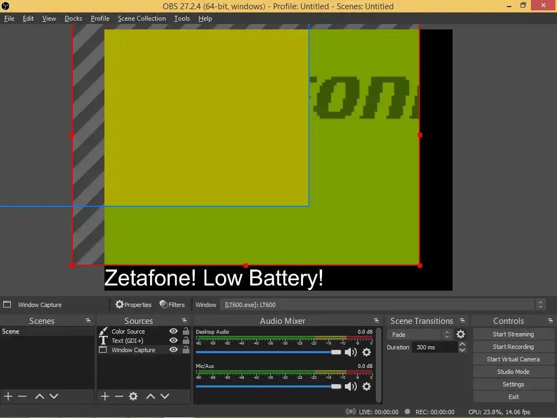Image resolution: width=557 pixels, height=418 pixels.
Task: Move scene down in the Scenes list
Action: click(x=54, y=396)
